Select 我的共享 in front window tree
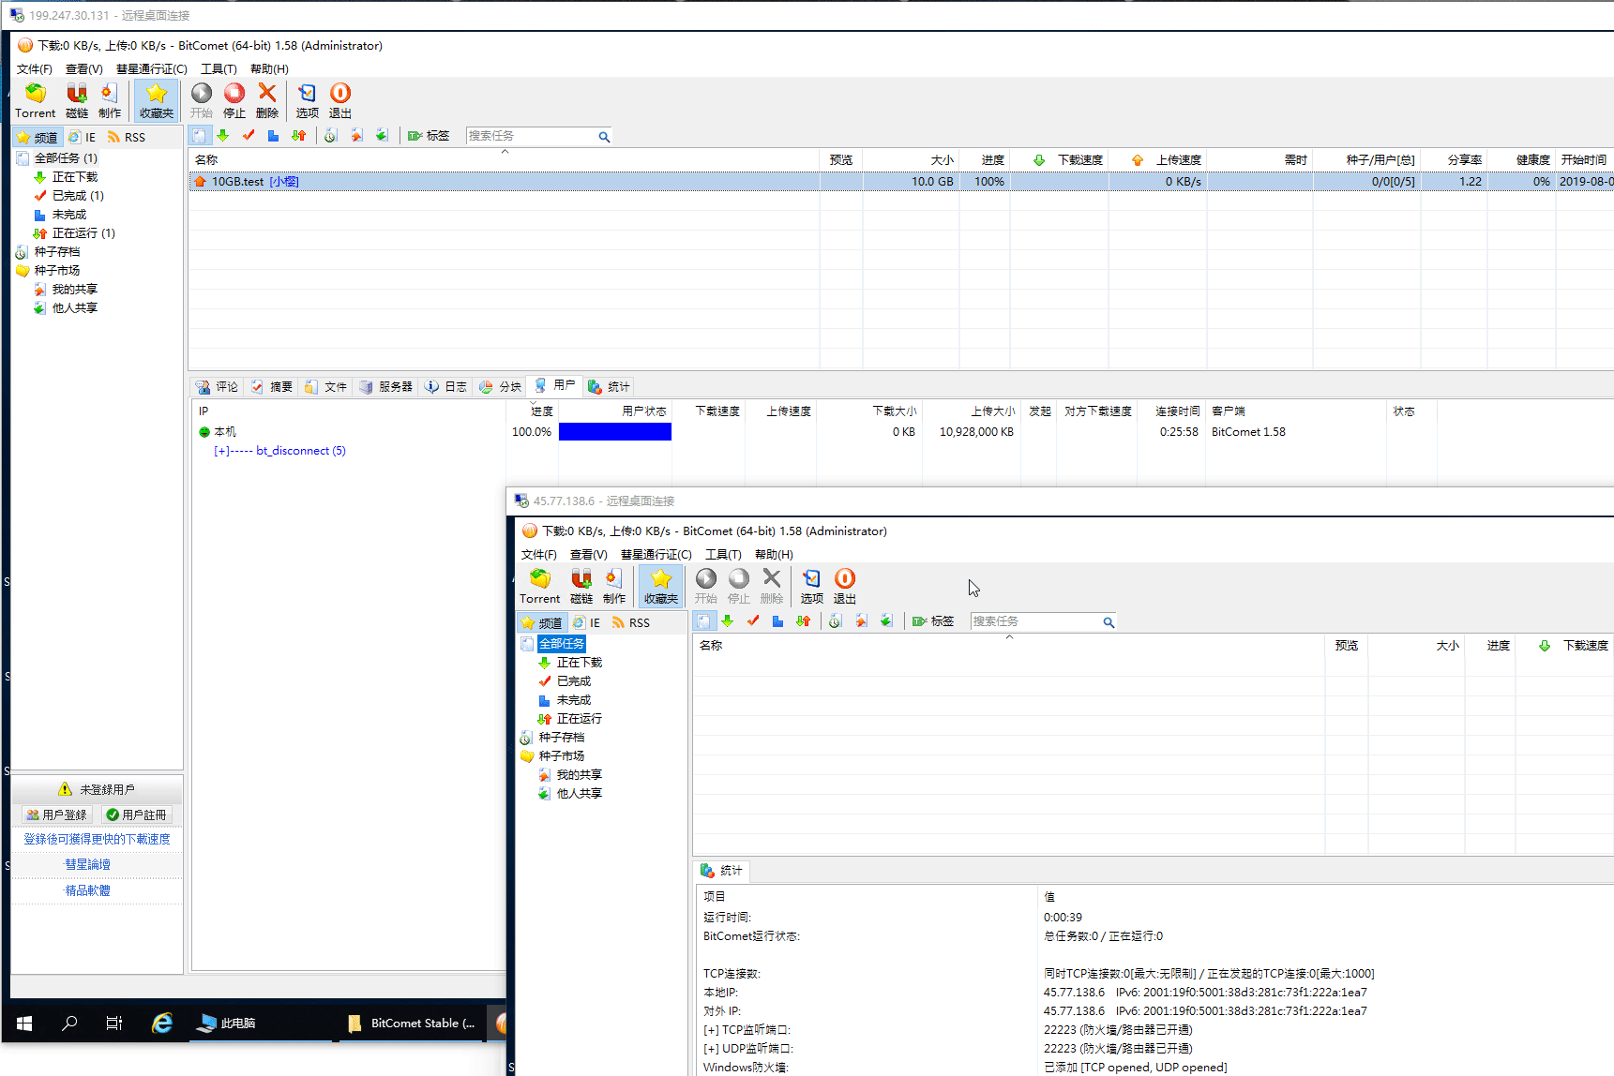Screen dimensions: 1614x1076 pos(580,775)
